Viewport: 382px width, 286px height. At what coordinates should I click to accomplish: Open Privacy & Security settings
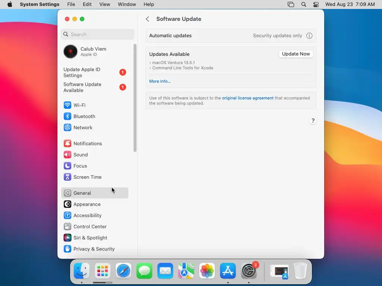[x=94, y=249]
